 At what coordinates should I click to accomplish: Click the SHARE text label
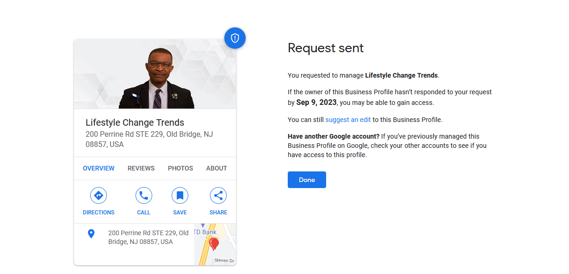pyautogui.click(x=218, y=213)
